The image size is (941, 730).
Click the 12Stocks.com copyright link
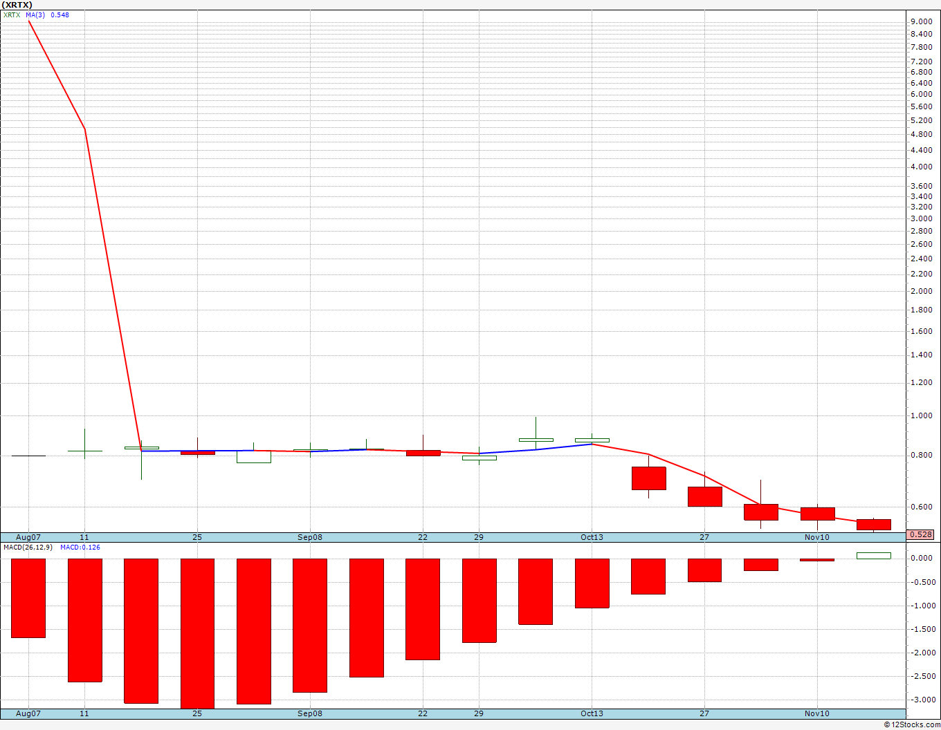pyautogui.click(x=911, y=724)
